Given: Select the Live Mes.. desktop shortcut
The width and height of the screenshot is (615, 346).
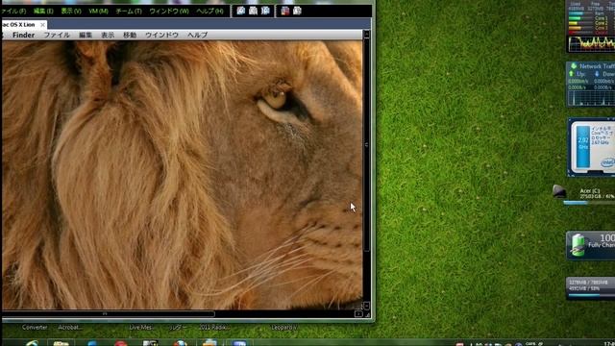Looking at the screenshot, I should coord(140,327).
